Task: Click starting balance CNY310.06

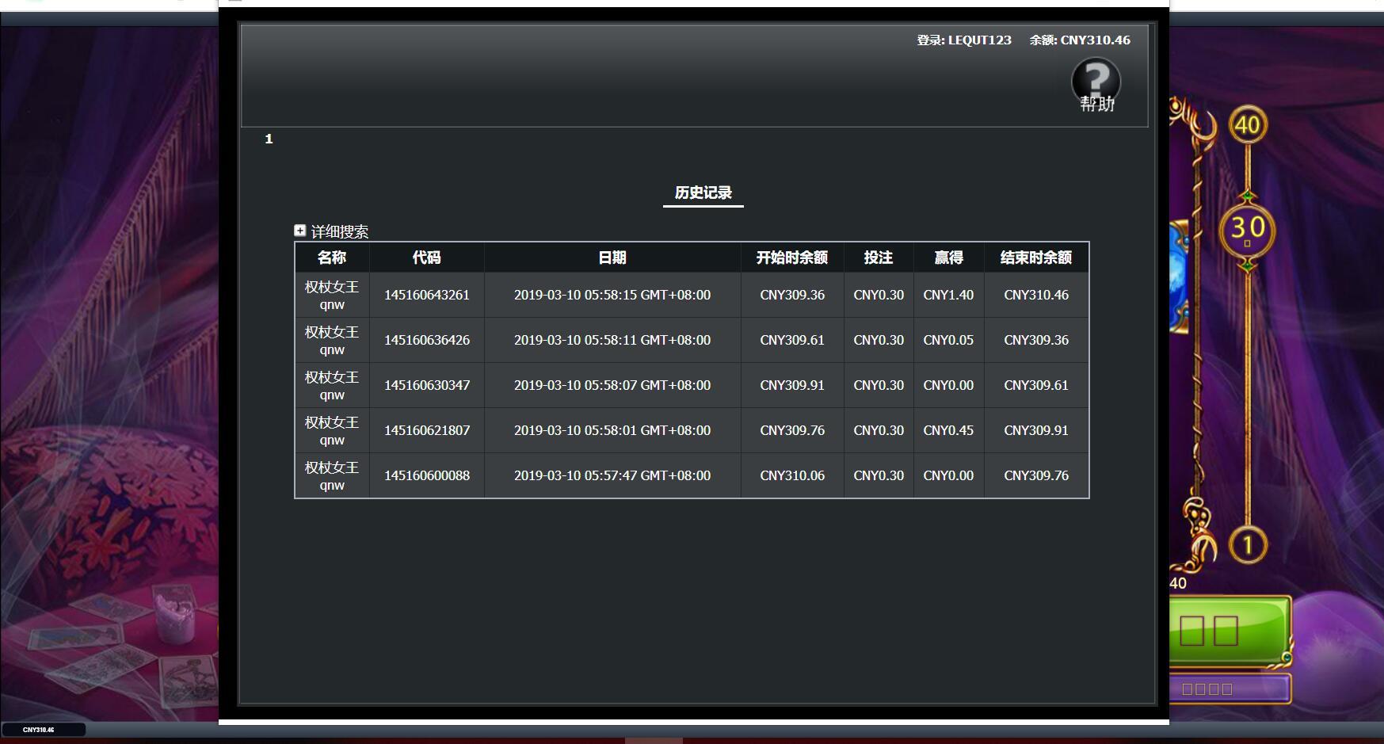Action: tap(792, 475)
